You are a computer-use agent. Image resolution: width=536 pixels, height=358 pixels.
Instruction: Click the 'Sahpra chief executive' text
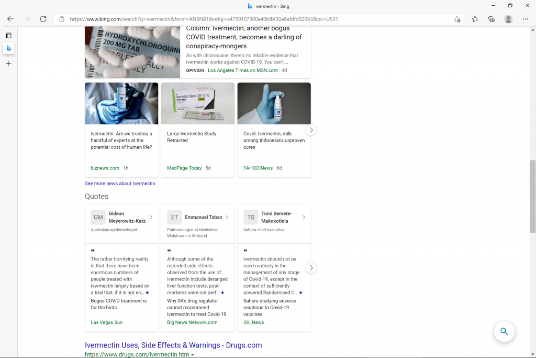(264, 230)
